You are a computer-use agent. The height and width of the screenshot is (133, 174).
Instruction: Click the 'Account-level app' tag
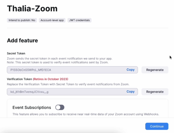point(52,20)
